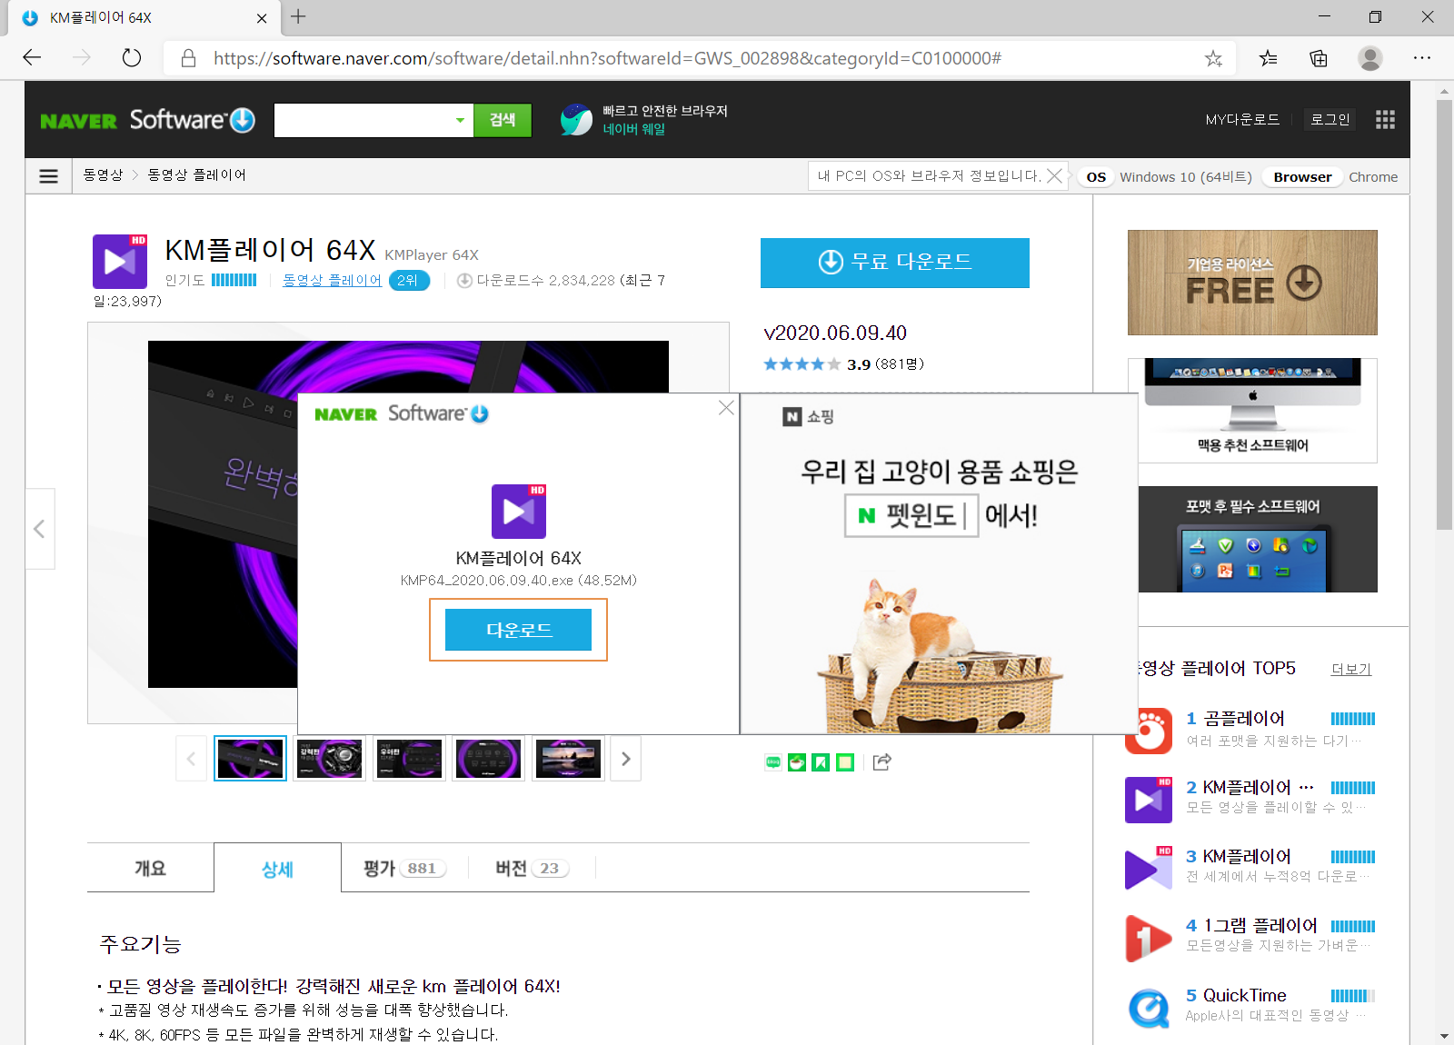Click 더보기 link for TOP5

1351,669
